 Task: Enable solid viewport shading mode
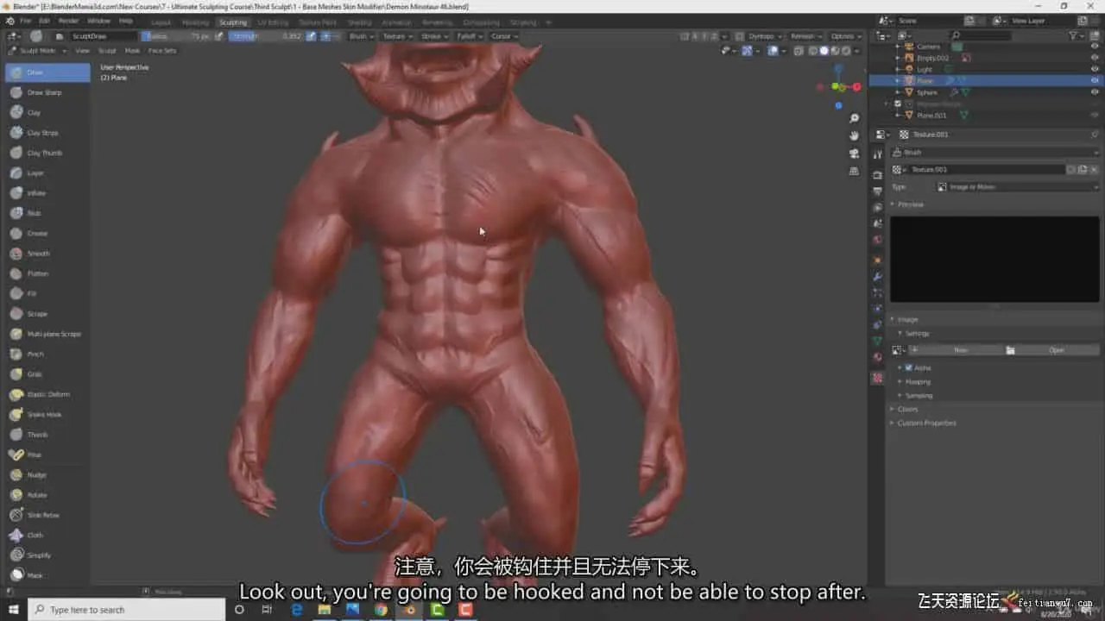click(824, 51)
